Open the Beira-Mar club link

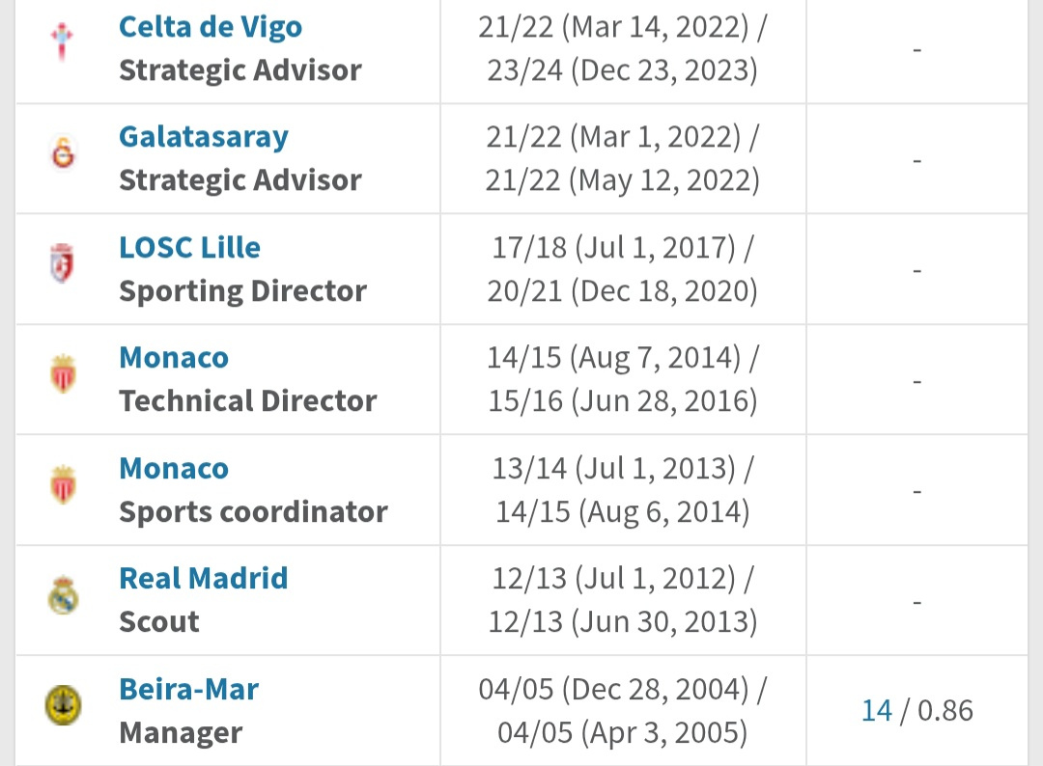coord(189,690)
